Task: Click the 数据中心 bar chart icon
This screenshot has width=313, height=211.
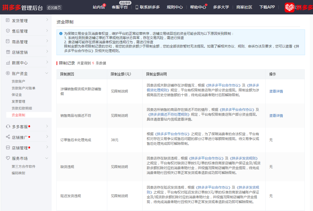Action: (8, 63)
